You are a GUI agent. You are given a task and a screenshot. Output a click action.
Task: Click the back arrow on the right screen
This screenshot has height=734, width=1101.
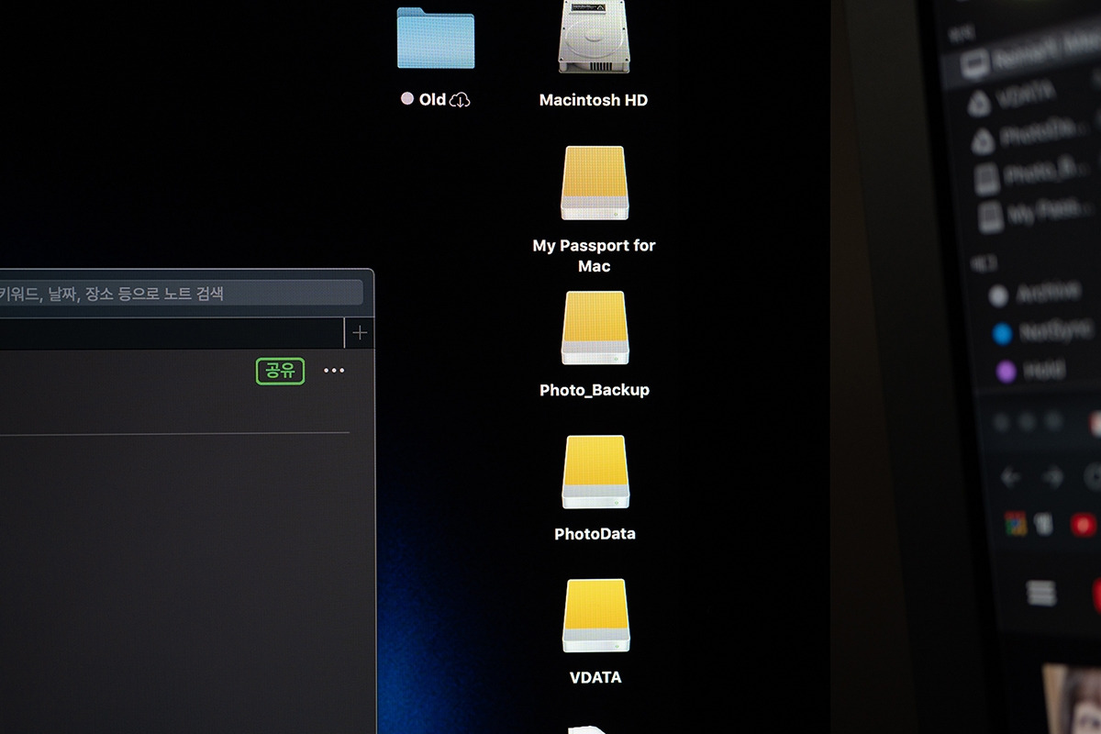[1010, 476]
